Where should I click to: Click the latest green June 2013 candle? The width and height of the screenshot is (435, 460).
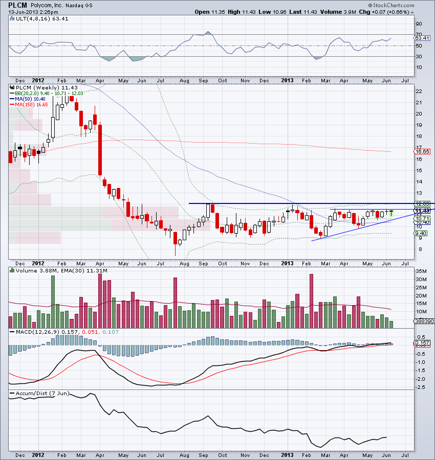click(x=391, y=213)
